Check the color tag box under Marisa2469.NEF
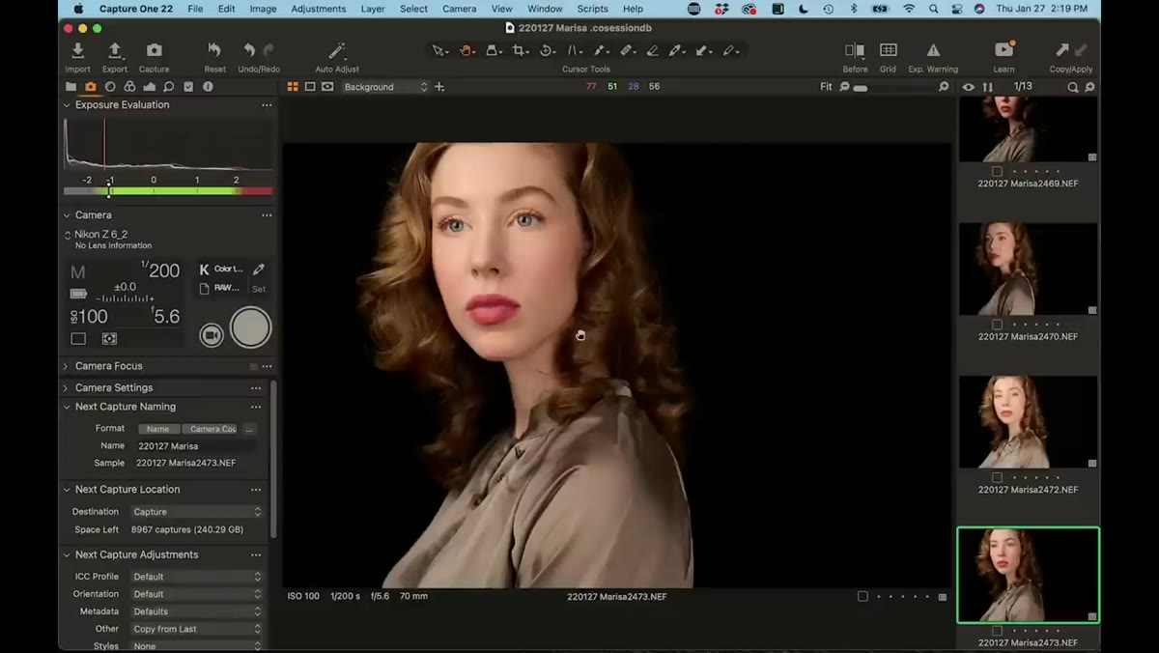The image size is (1159, 653). click(998, 171)
